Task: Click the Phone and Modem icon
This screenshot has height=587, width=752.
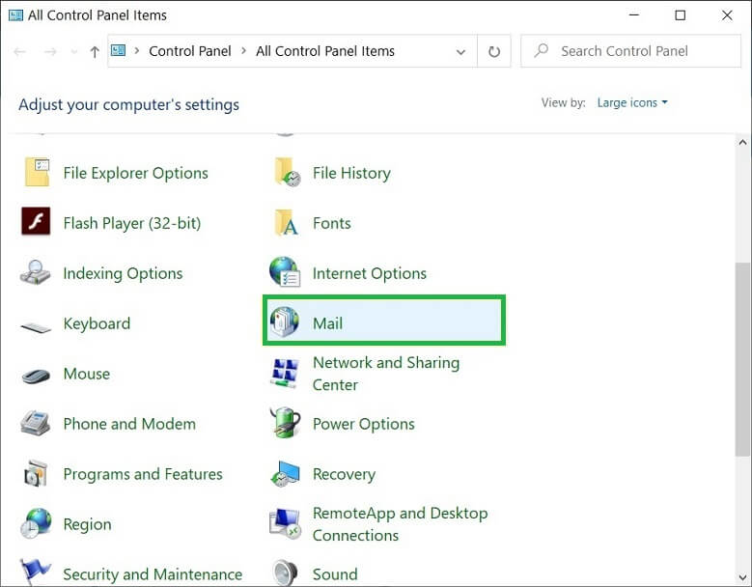Action: coord(36,423)
